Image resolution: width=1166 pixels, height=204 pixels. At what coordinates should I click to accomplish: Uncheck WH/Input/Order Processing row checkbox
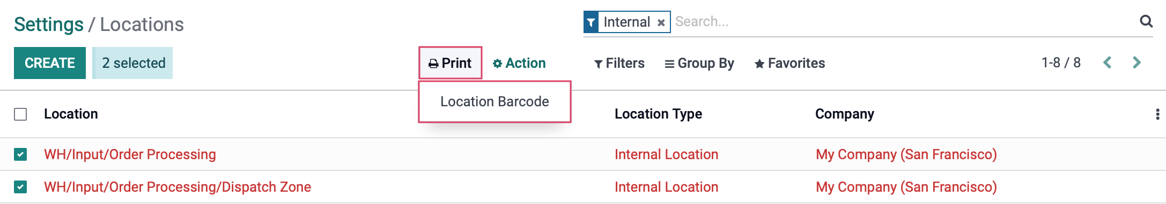[20, 154]
